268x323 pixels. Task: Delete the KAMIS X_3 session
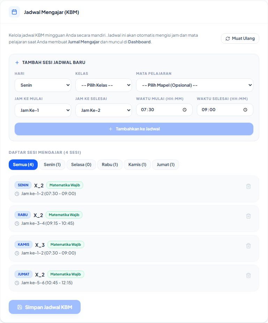(x=248, y=246)
